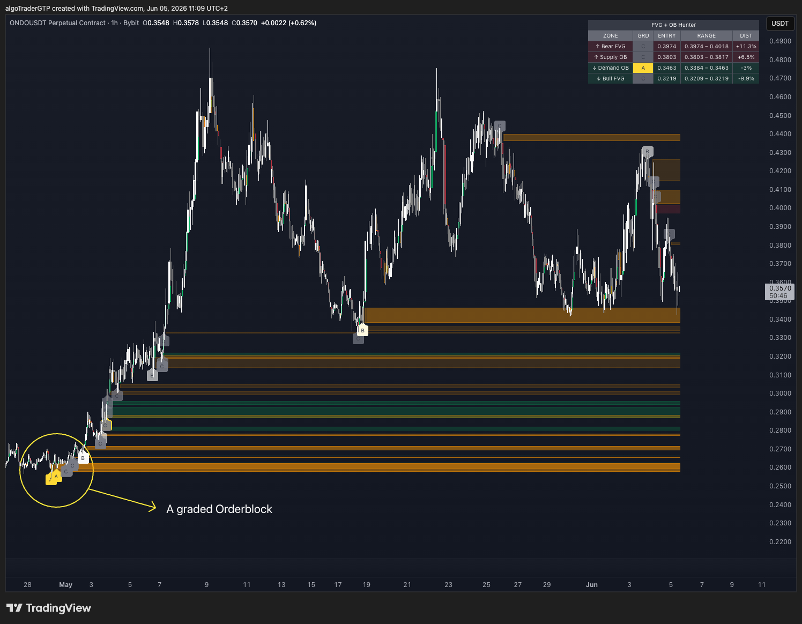Click the +11.3% distance cell
Image resolution: width=802 pixels, height=624 pixels.
[746, 47]
